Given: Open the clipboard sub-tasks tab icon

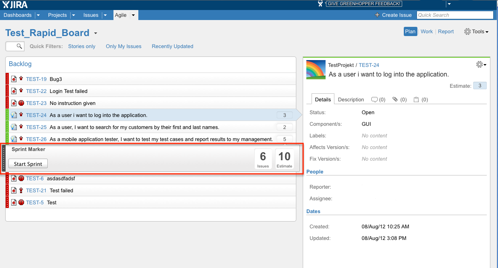Looking at the screenshot, I should pos(416,99).
